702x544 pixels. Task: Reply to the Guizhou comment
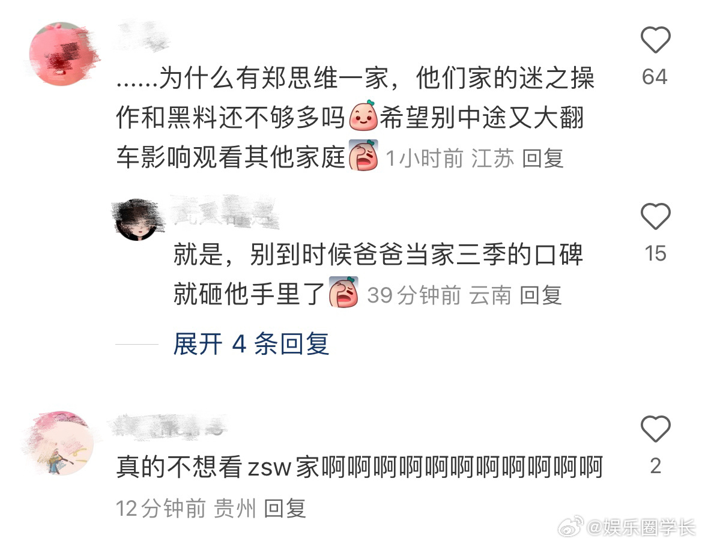285,508
